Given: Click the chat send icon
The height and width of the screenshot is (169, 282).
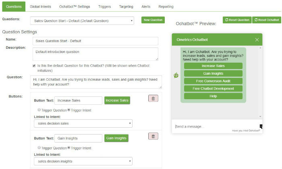Looking at the screenshot, I should pos(261,126).
